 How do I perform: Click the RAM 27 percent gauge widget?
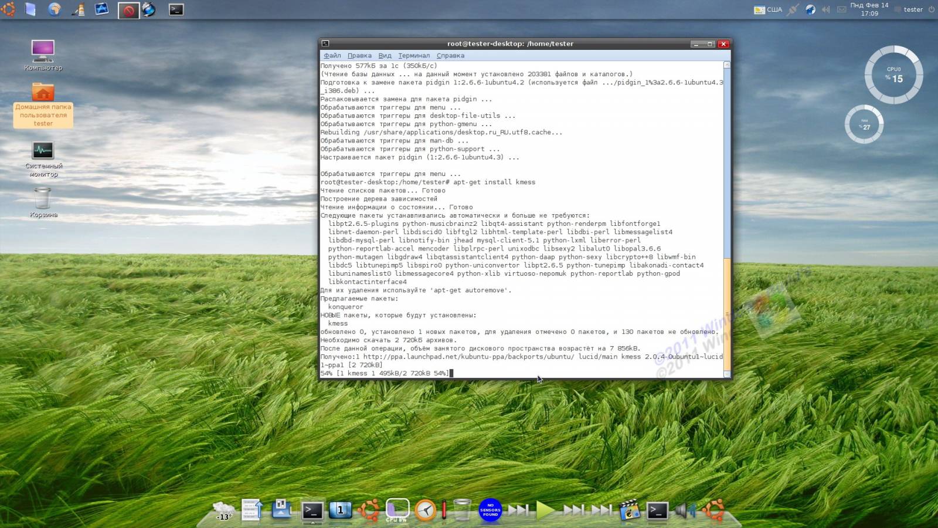pyautogui.click(x=864, y=124)
